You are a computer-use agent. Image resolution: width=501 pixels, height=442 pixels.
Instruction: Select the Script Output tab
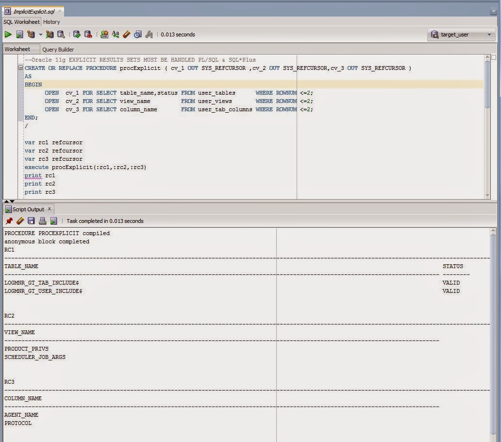pos(28,209)
